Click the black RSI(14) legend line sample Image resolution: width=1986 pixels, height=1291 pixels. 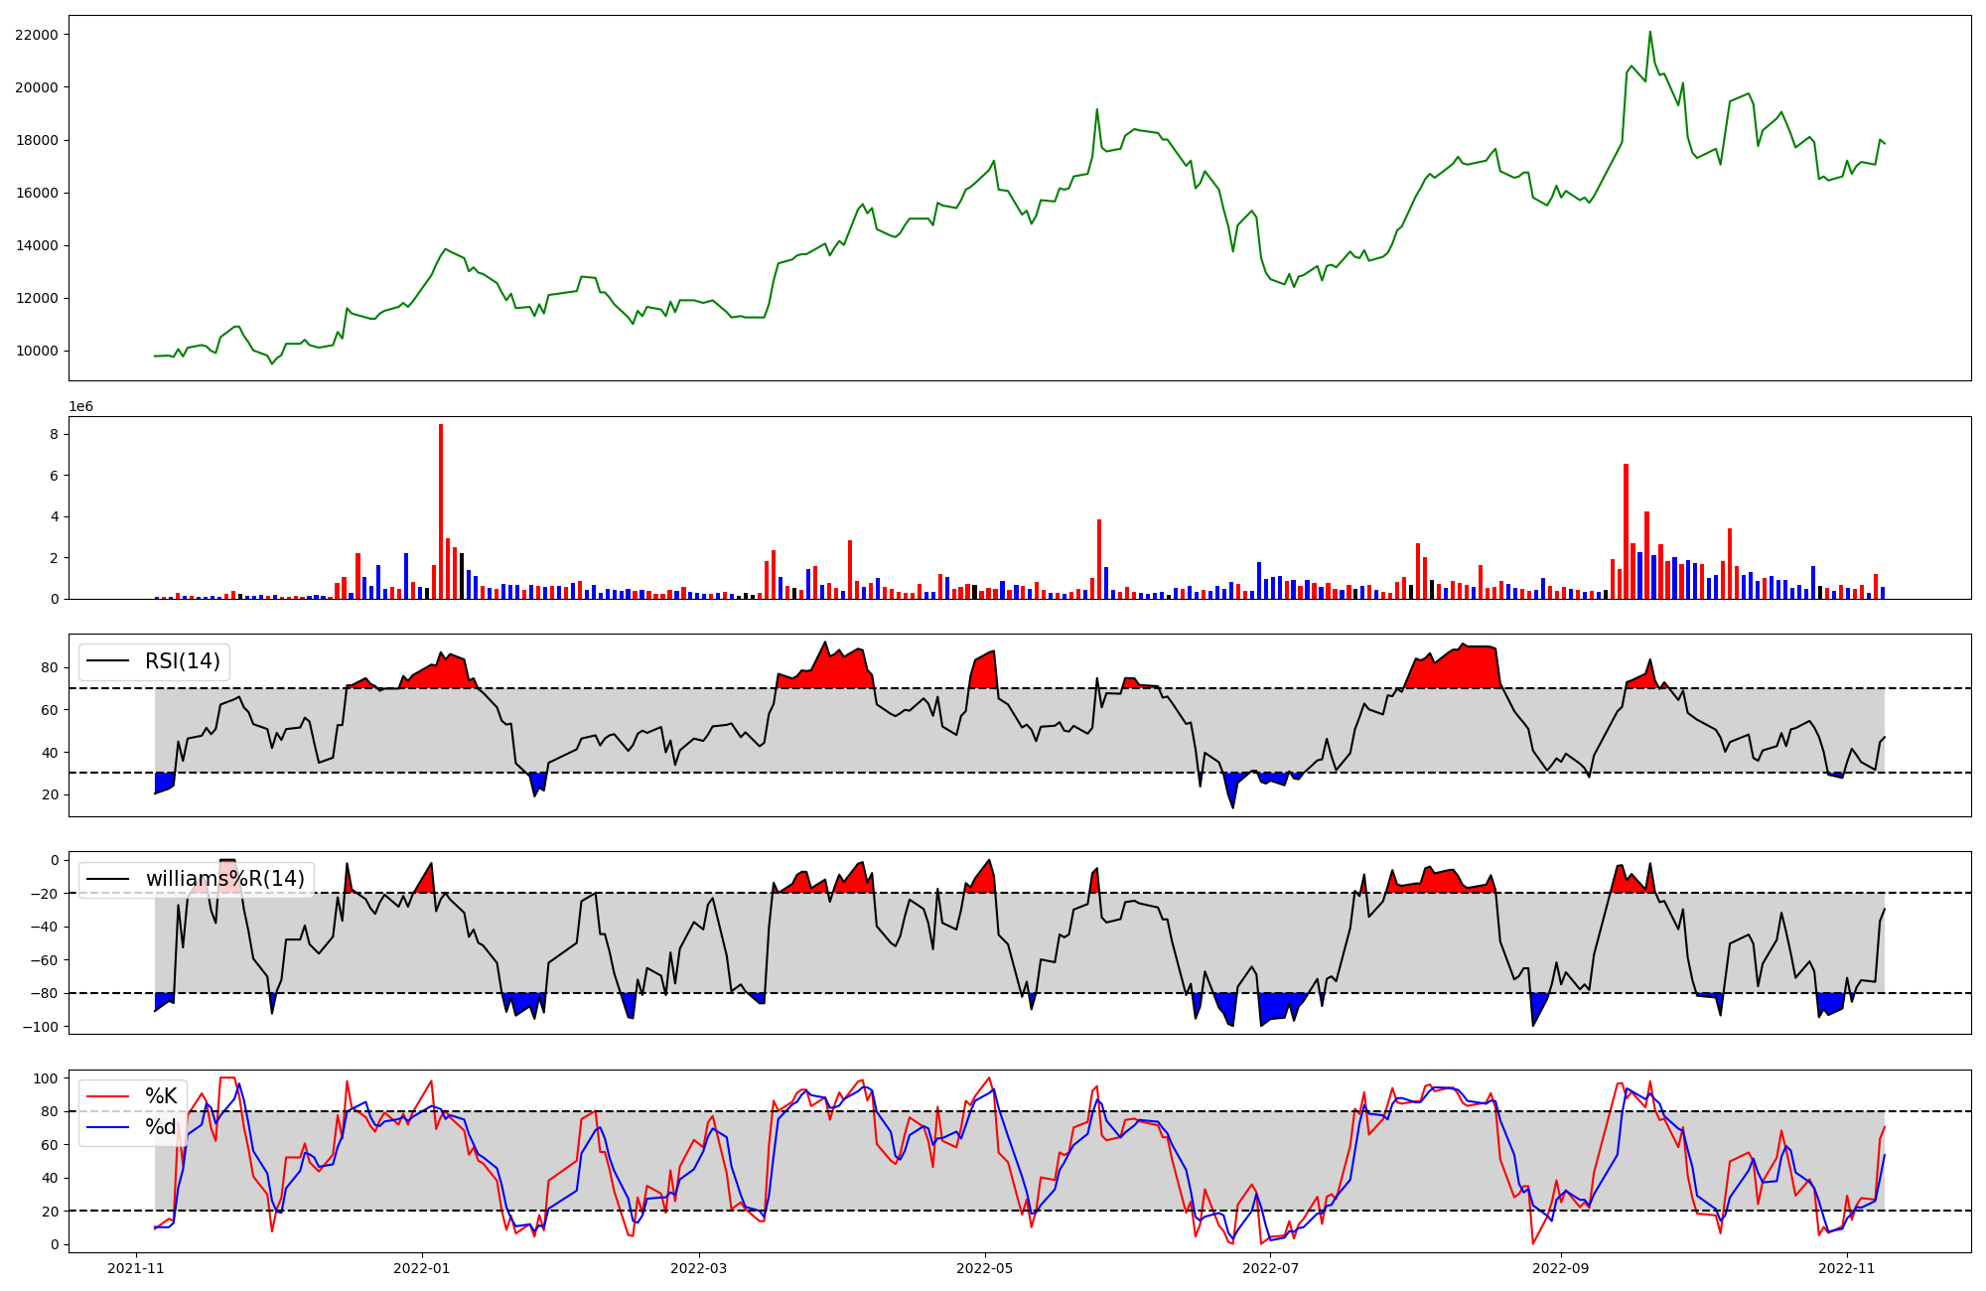pyautogui.click(x=109, y=661)
